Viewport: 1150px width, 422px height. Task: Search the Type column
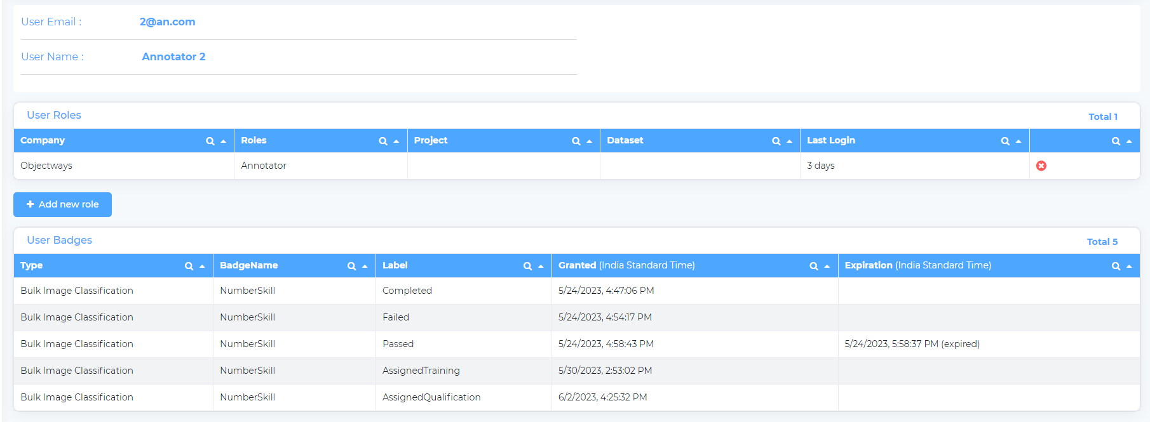(x=189, y=266)
